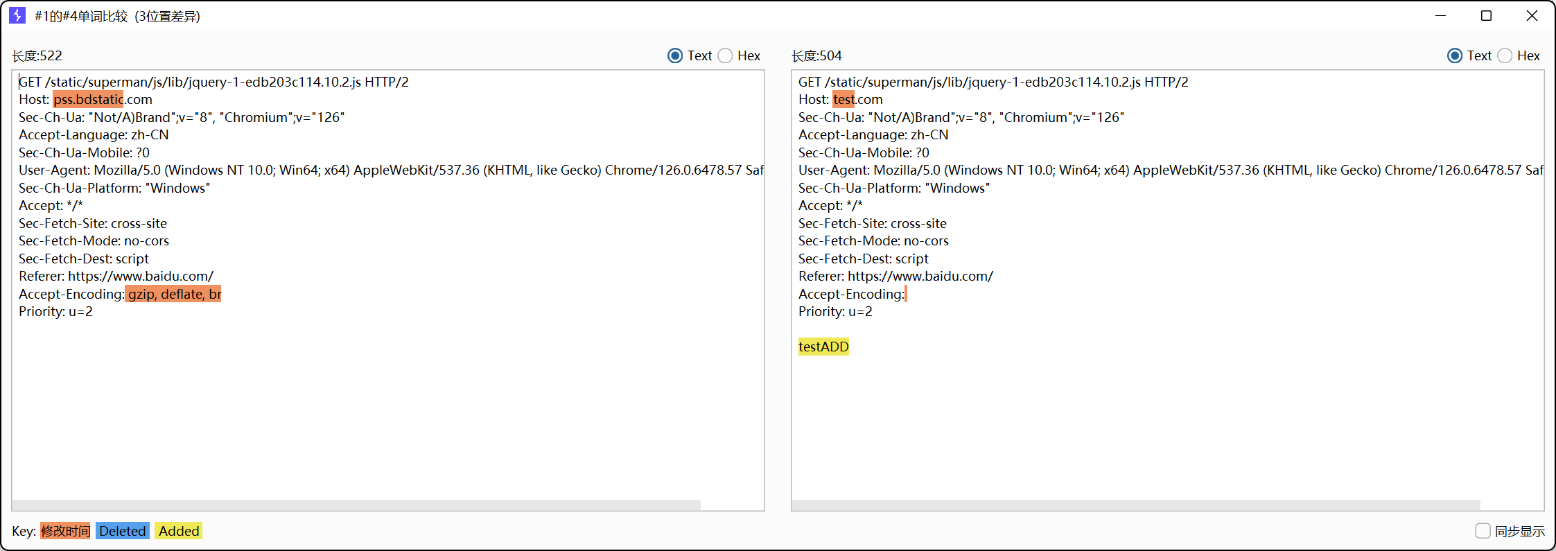Click highlighted test host in right pane
Screen dimensions: 1556x551
pyautogui.click(x=843, y=99)
